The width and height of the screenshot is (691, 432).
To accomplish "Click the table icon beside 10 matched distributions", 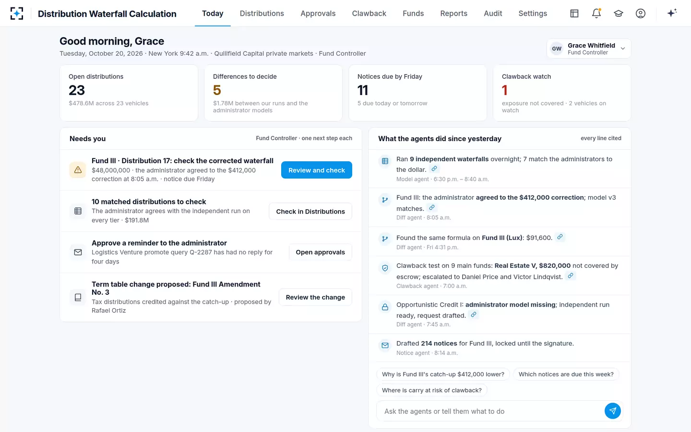I will coord(78,211).
